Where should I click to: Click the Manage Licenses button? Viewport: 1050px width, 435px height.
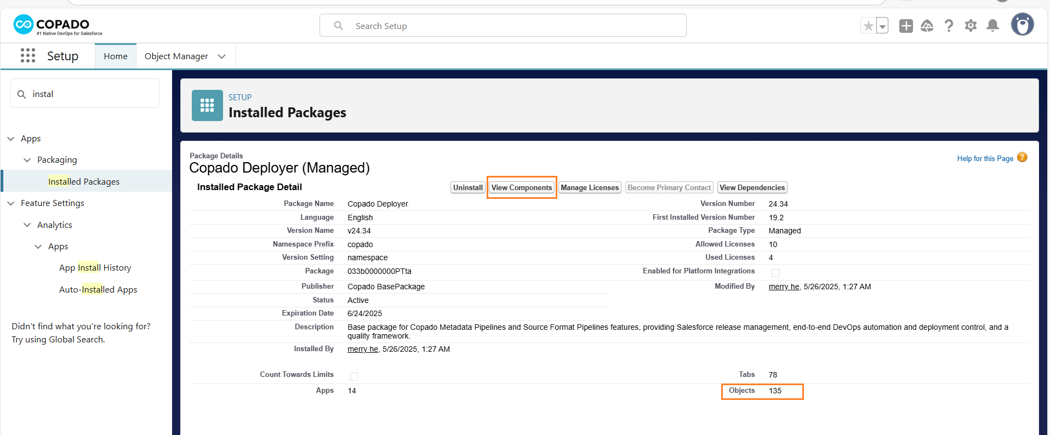[x=590, y=187]
